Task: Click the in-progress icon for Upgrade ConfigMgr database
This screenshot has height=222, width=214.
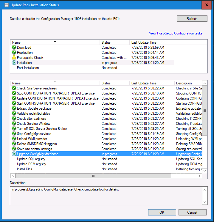Action: pos(14,154)
